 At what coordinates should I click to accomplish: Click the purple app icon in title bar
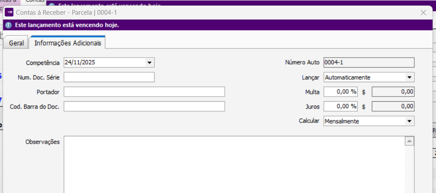pyautogui.click(x=9, y=13)
